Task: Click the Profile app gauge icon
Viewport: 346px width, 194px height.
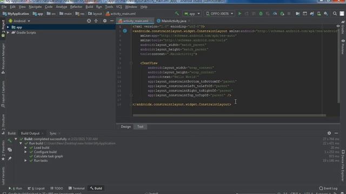Action: [275, 13]
